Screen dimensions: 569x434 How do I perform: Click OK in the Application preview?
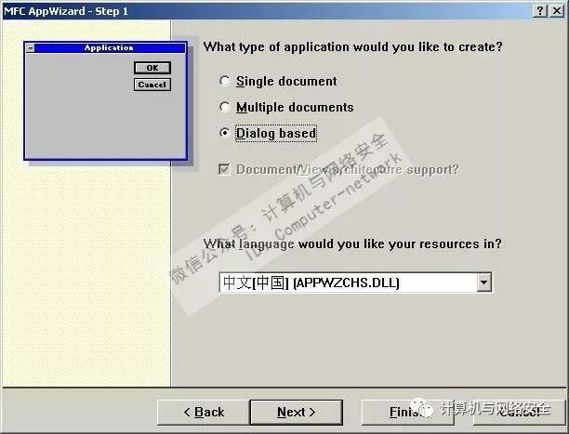[152, 68]
